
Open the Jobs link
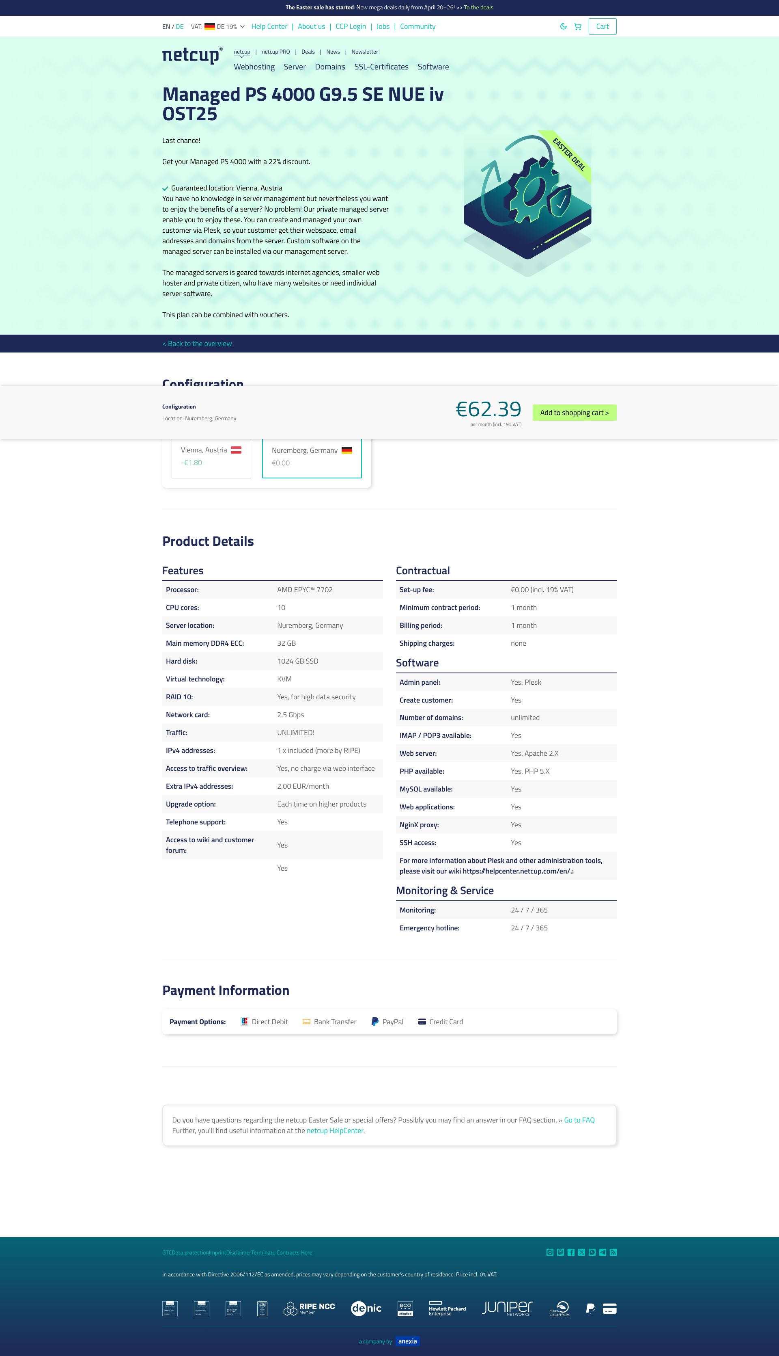(x=383, y=26)
